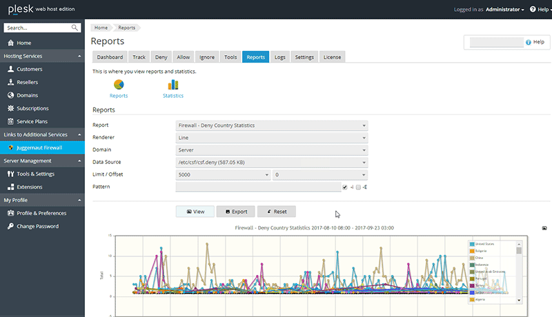Viewport: 552px width, 317px height.
Task: Switch to the Deny tab
Action: pos(161,57)
